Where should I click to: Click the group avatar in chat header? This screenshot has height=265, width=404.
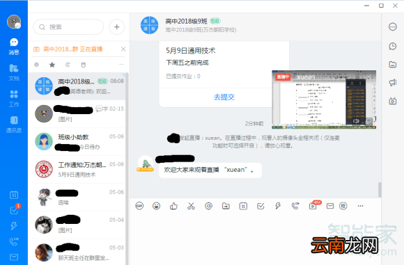(150, 25)
